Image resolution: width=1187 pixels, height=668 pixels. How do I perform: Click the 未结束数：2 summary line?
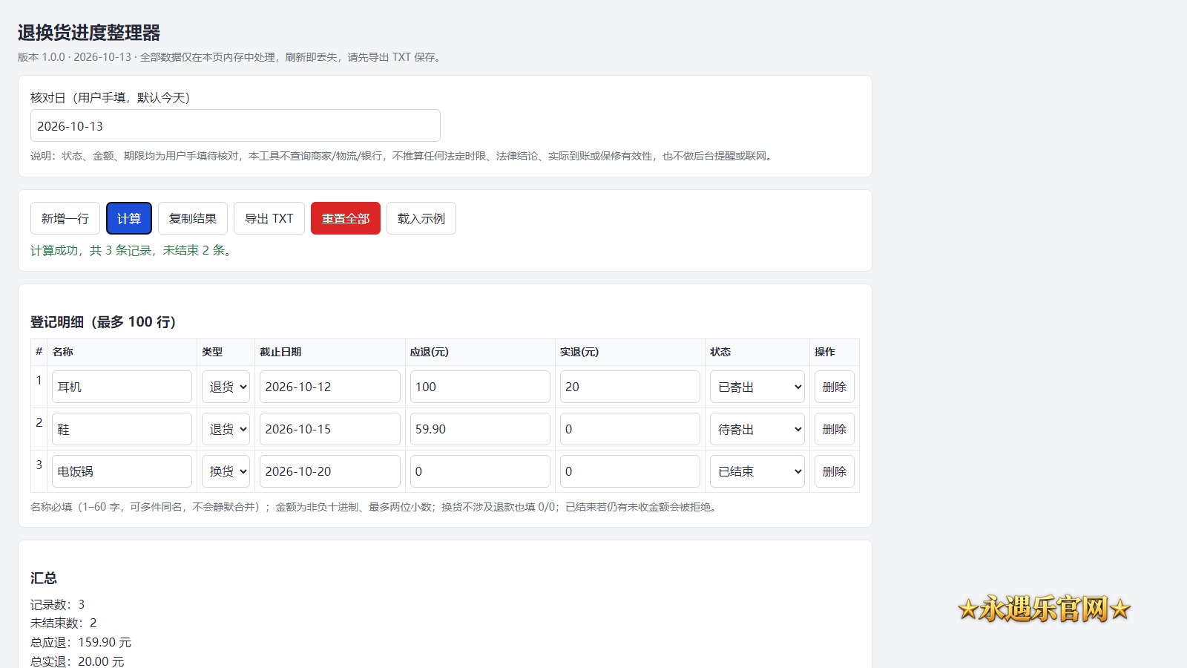coord(64,623)
